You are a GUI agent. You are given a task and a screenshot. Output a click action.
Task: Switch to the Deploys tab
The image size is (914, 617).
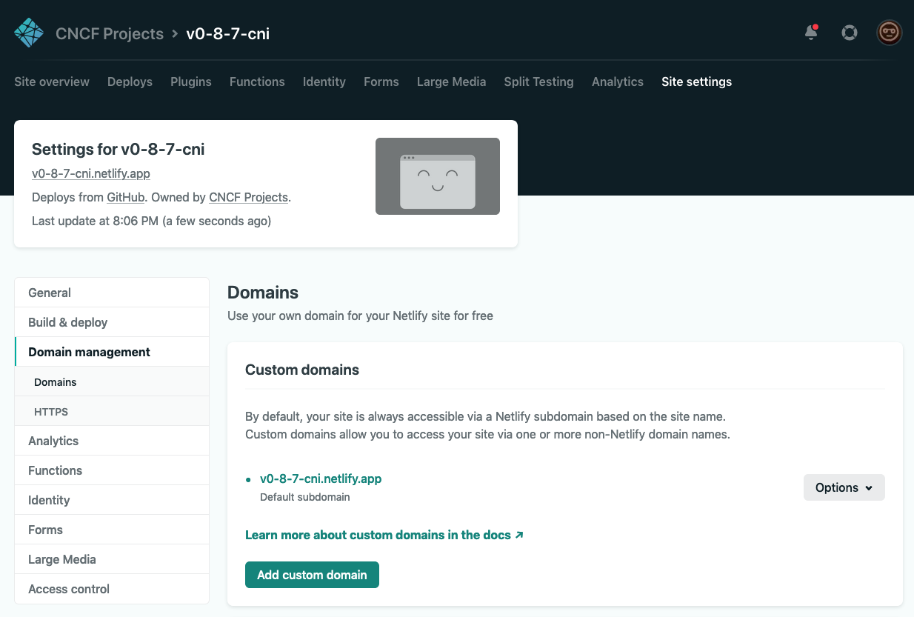130,81
